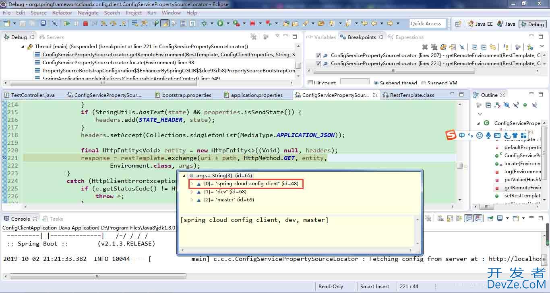The width and height of the screenshot is (550, 293).
Task: Collapse ConfigServicePrope class in Outline
Action: point(479,123)
